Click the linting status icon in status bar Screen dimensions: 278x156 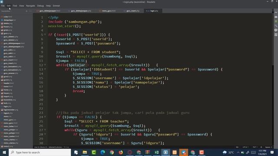261,147
